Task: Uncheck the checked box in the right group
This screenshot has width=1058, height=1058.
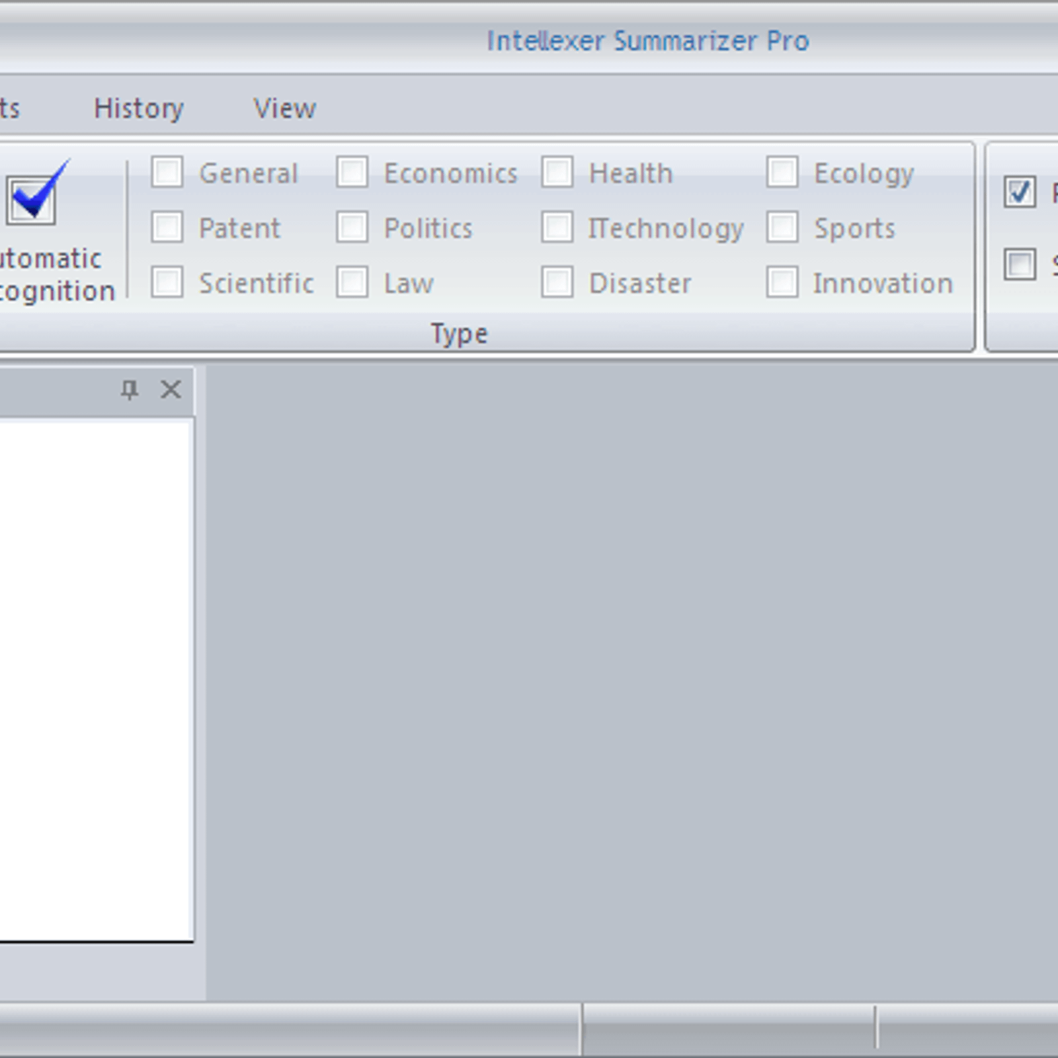Action: click(1020, 192)
